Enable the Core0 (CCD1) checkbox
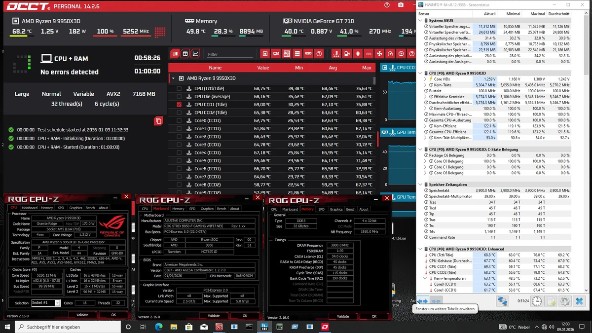Viewport: 592px width, 333px height. click(x=179, y=121)
